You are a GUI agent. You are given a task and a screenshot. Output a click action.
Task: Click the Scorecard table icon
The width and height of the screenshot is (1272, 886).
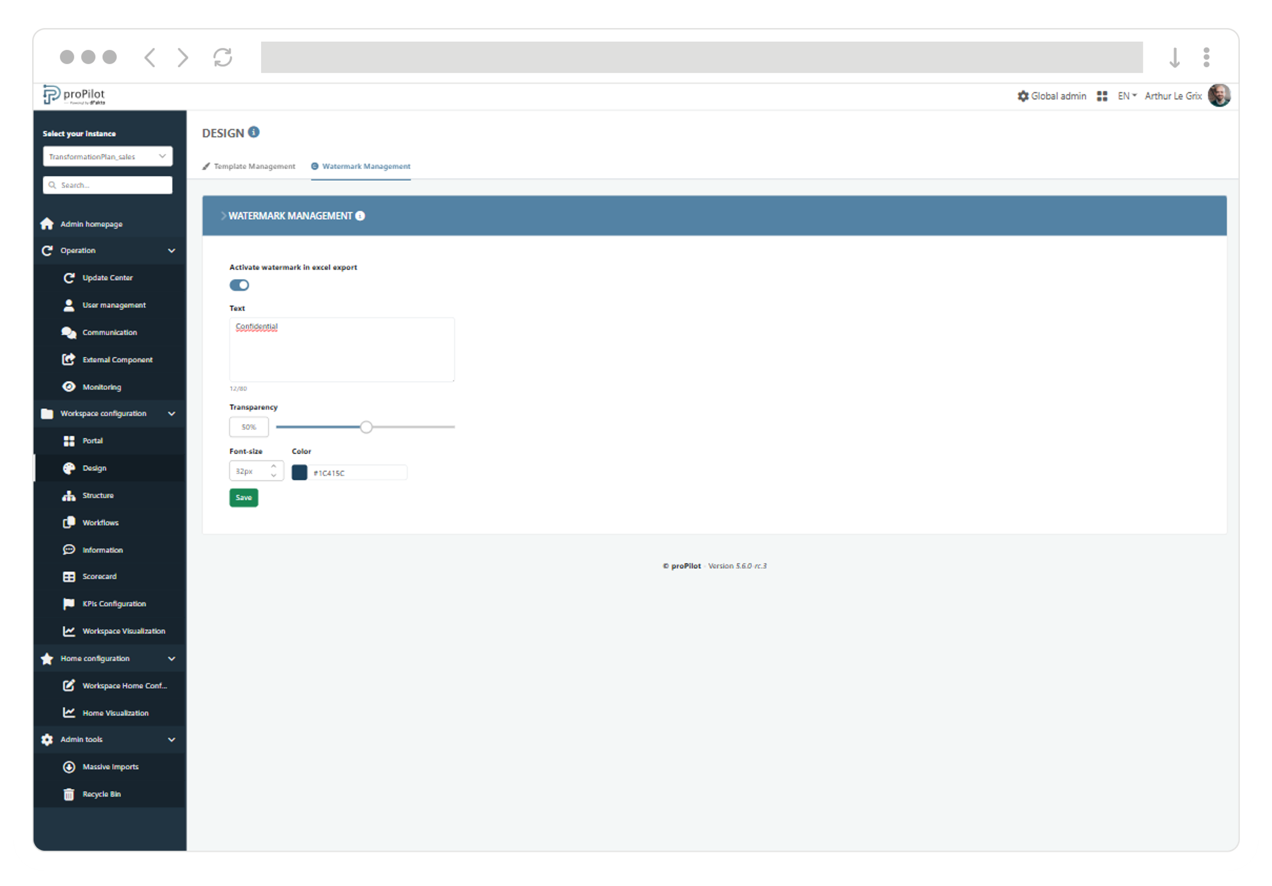69,577
